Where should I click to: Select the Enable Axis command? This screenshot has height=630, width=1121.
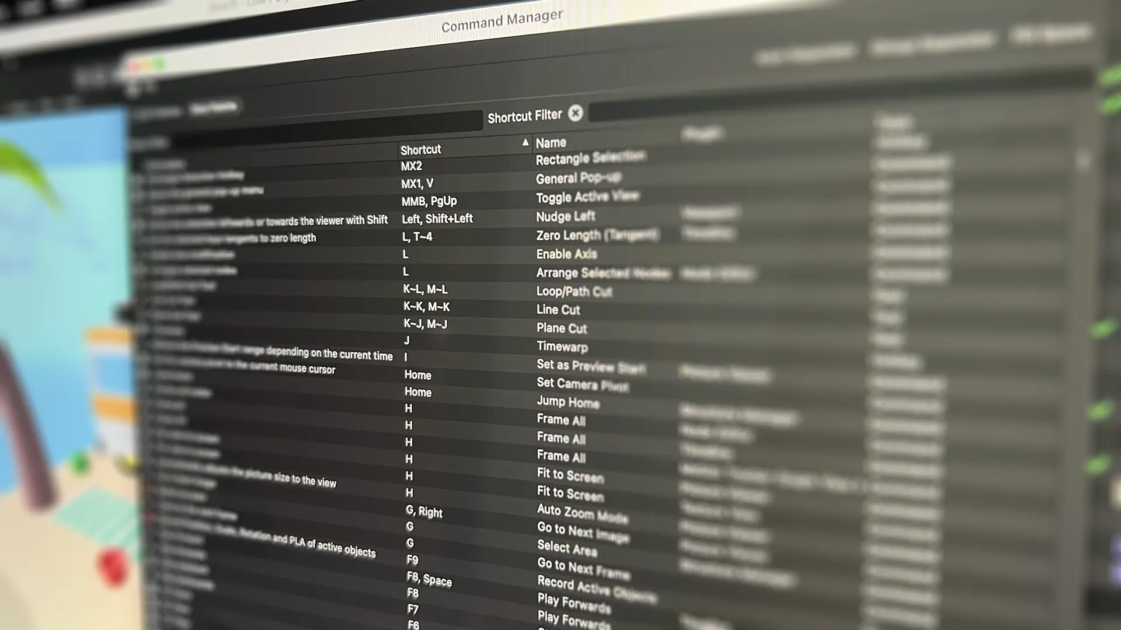pyautogui.click(x=566, y=254)
